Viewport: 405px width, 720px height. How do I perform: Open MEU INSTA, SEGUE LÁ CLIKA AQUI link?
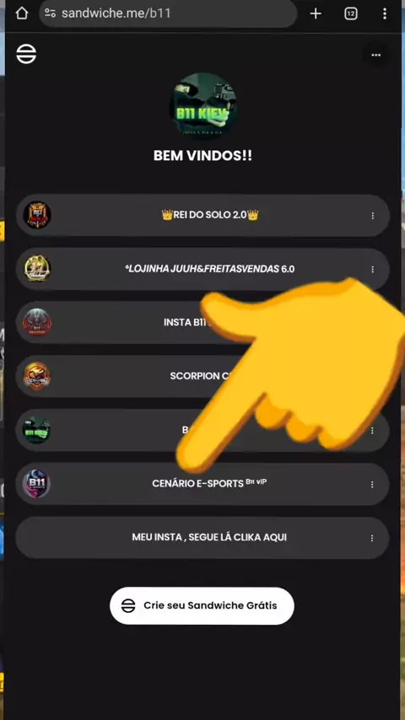[202, 538]
